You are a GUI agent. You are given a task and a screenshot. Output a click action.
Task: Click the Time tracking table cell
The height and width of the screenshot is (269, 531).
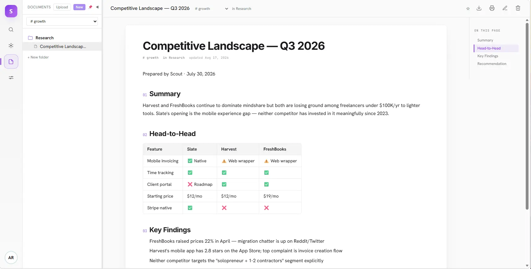163,173
